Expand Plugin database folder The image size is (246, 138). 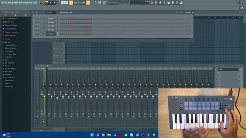coord(10,25)
